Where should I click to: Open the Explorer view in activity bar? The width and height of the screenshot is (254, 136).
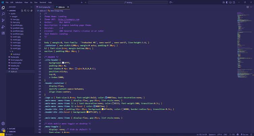(3, 8)
